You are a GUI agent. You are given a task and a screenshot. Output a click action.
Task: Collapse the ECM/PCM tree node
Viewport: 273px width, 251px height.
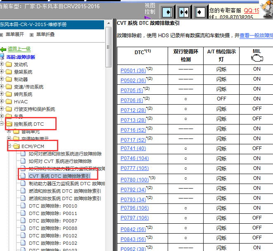(x=9, y=146)
